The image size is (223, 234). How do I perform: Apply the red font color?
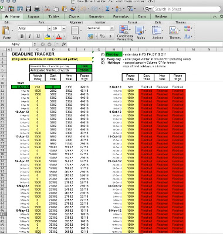59,36
